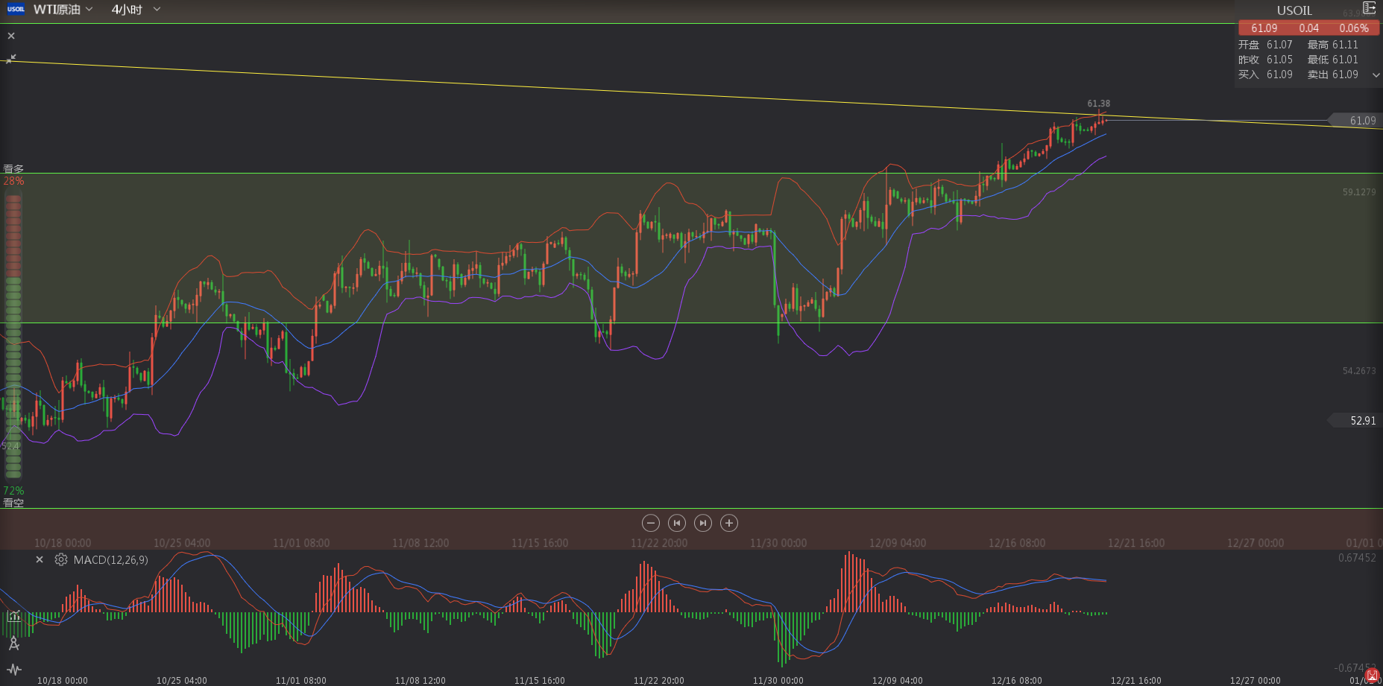Zoom out the chart with minus button
The height and width of the screenshot is (686, 1383).
651,523
